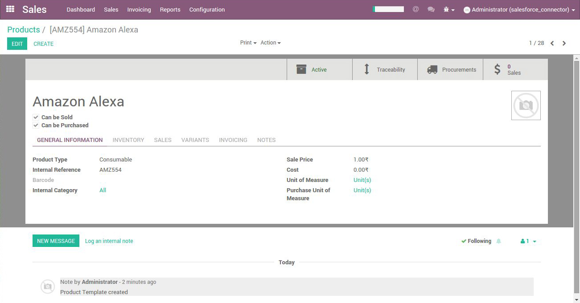Click the 1 / 28 pager counter
This screenshot has width=580, height=303.
pyautogui.click(x=536, y=43)
